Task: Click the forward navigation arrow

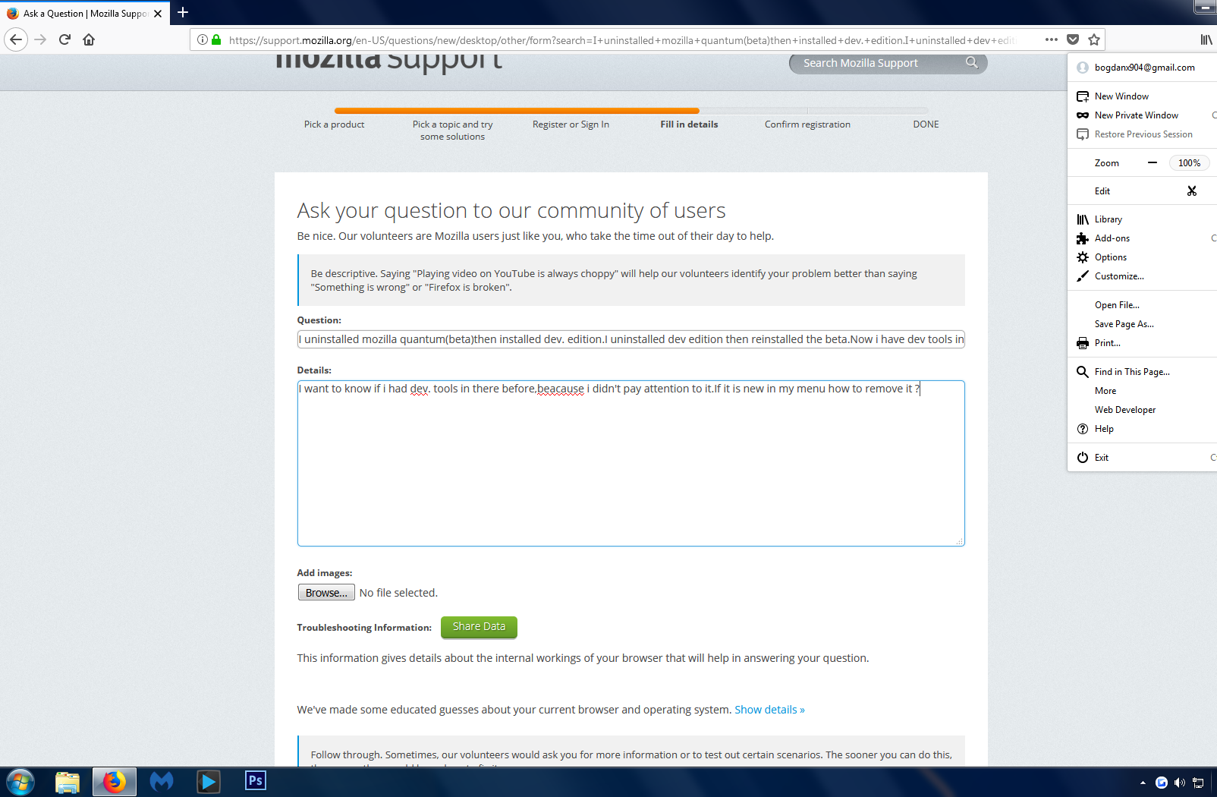Action: tap(41, 39)
